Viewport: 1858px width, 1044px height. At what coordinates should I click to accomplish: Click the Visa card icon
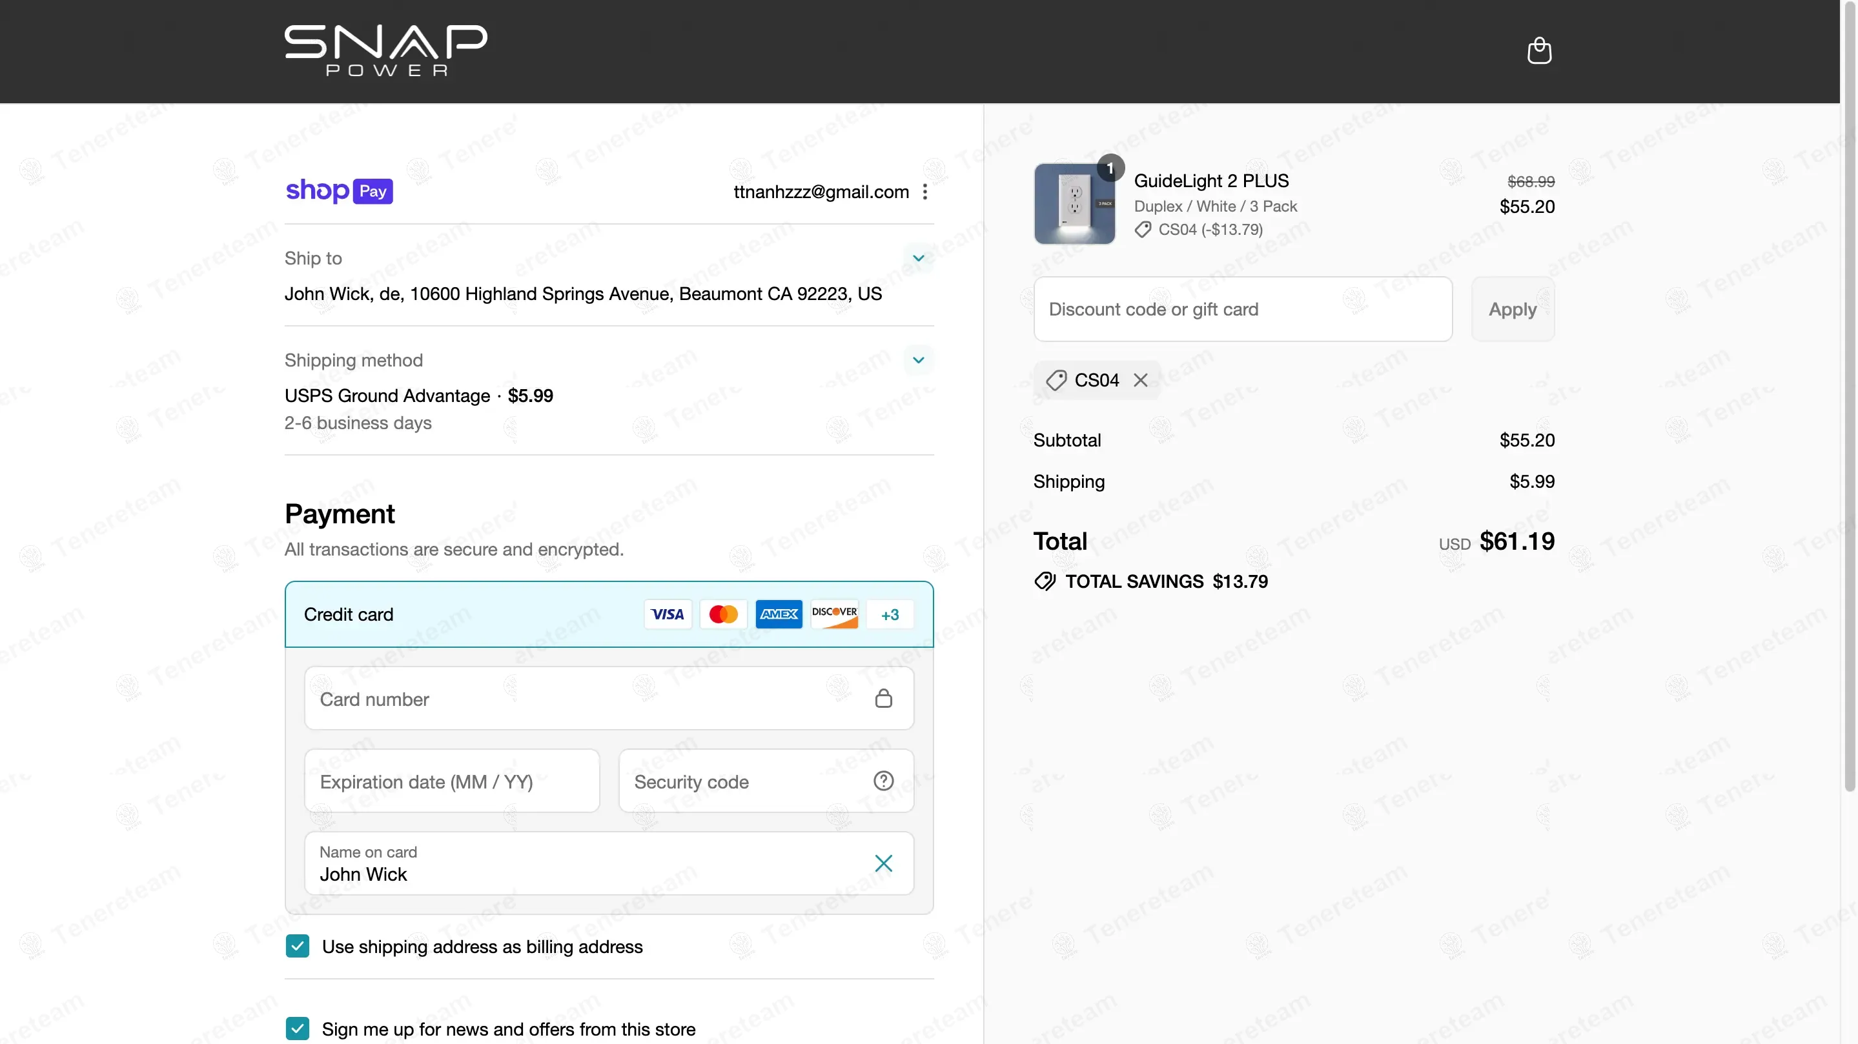click(x=667, y=614)
